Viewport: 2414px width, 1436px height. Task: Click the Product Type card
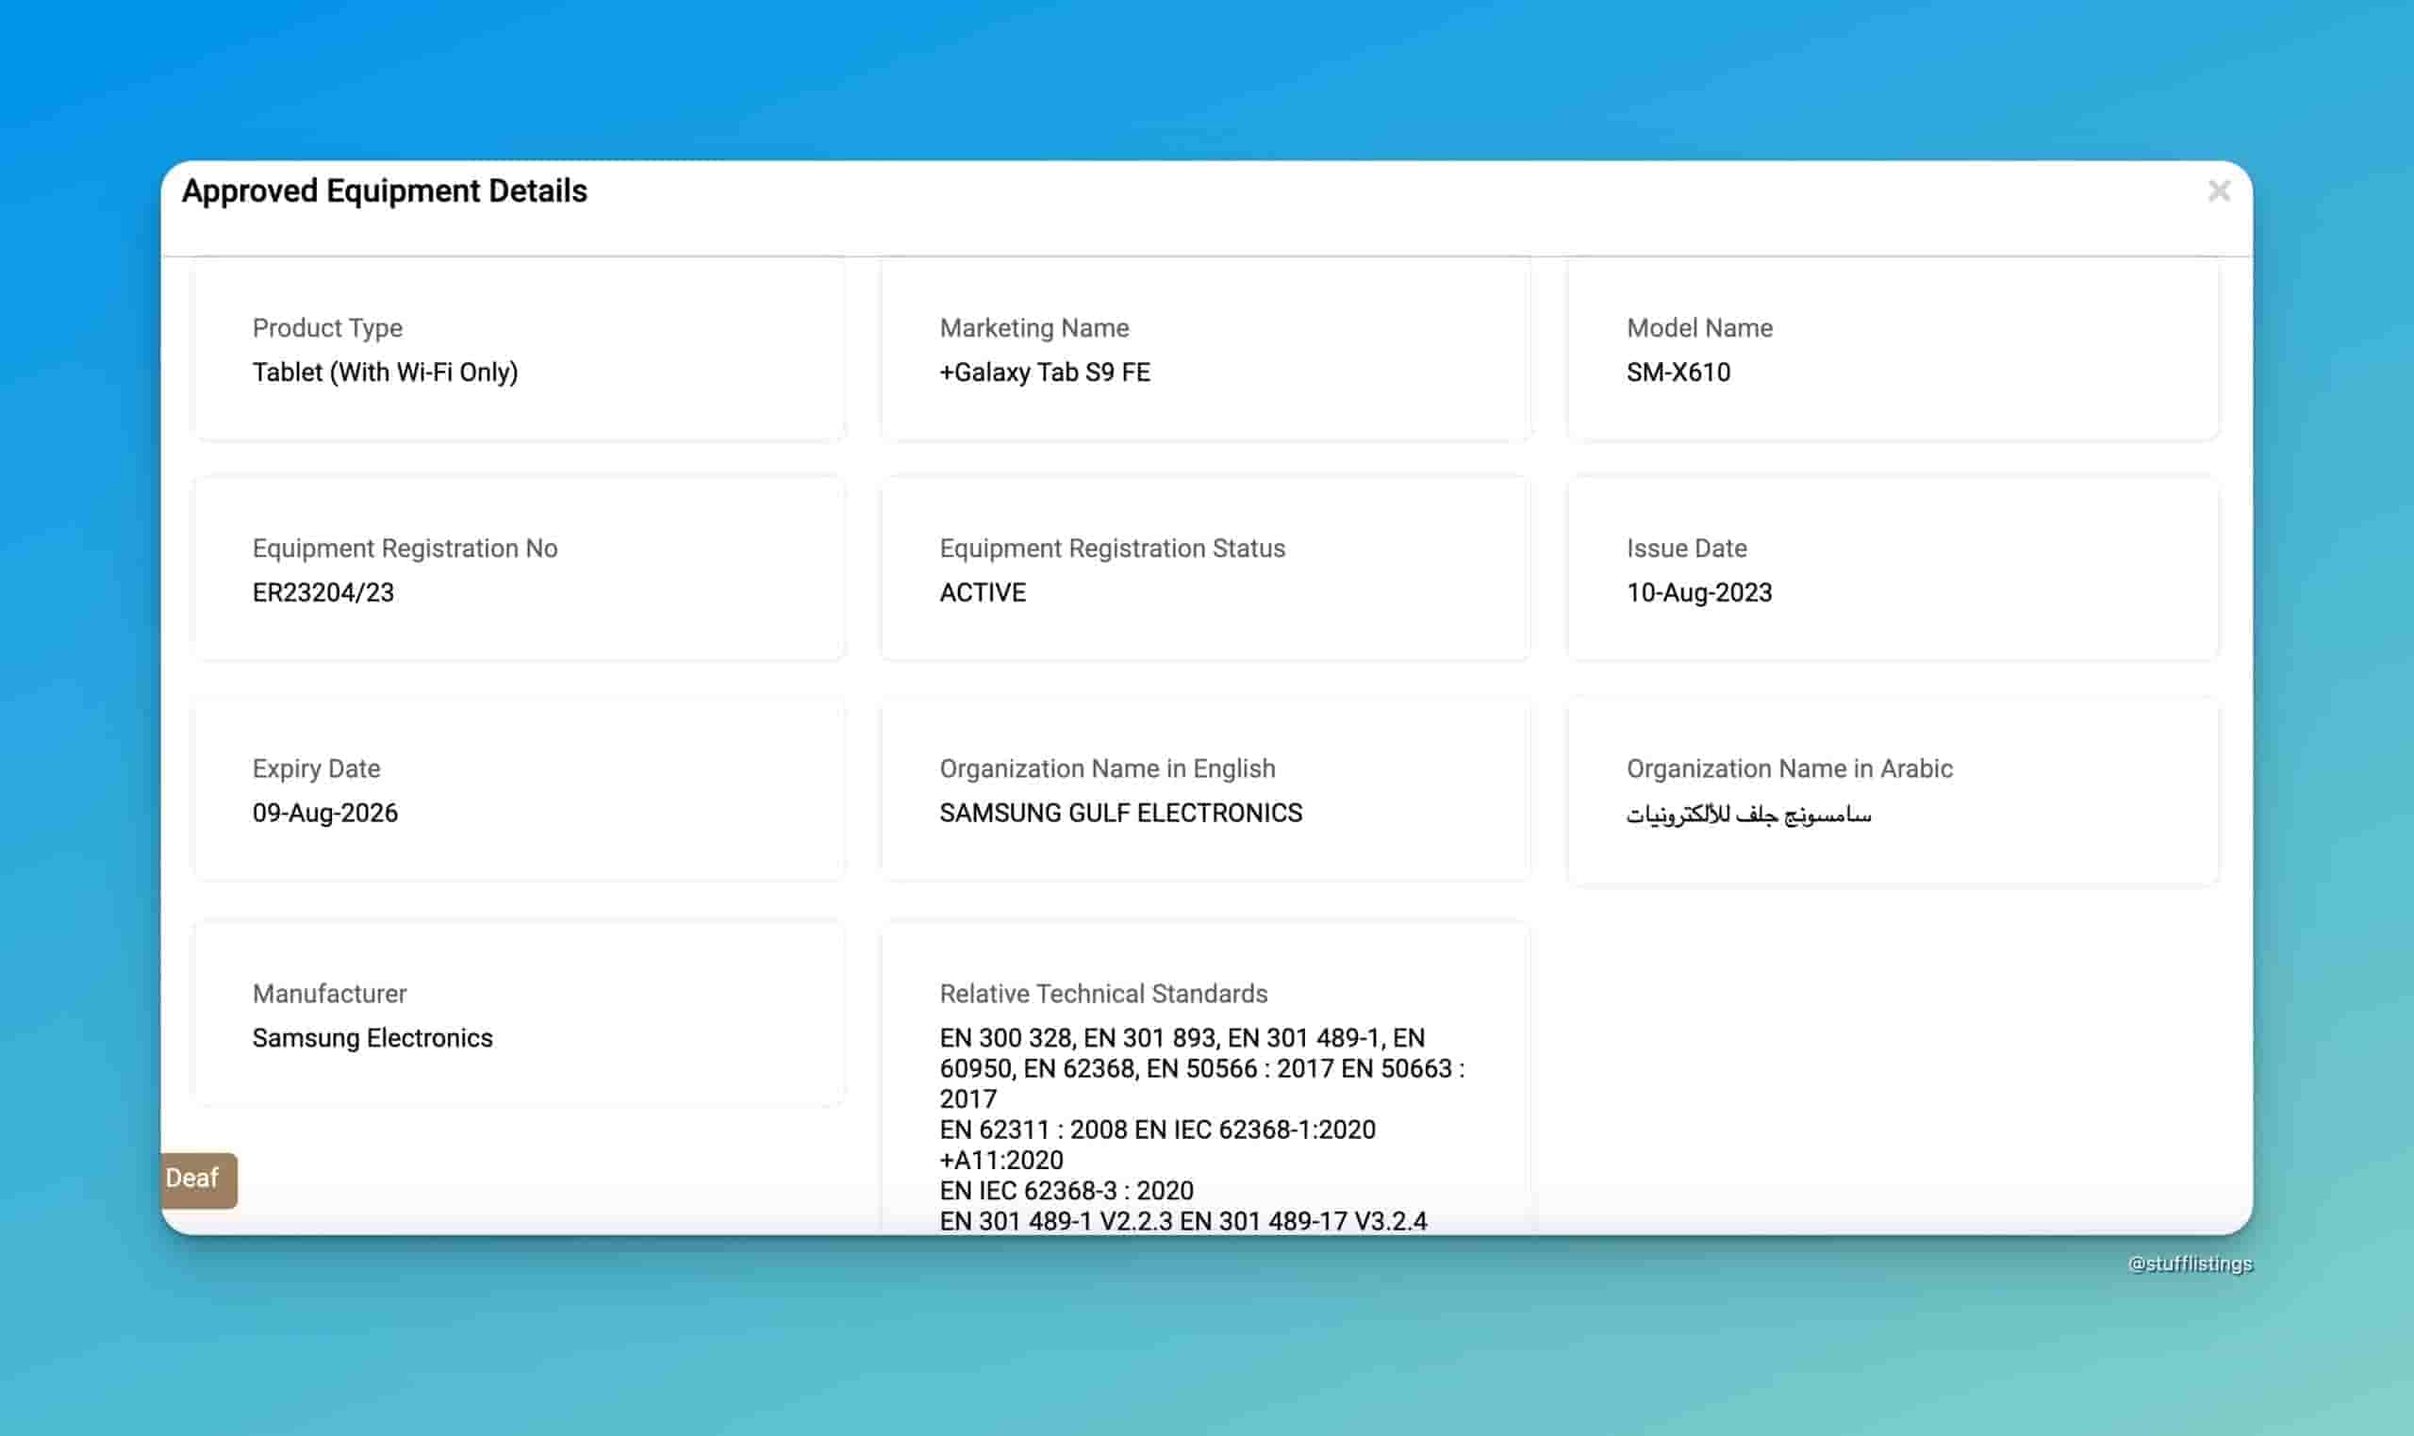(x=520, y=348)
